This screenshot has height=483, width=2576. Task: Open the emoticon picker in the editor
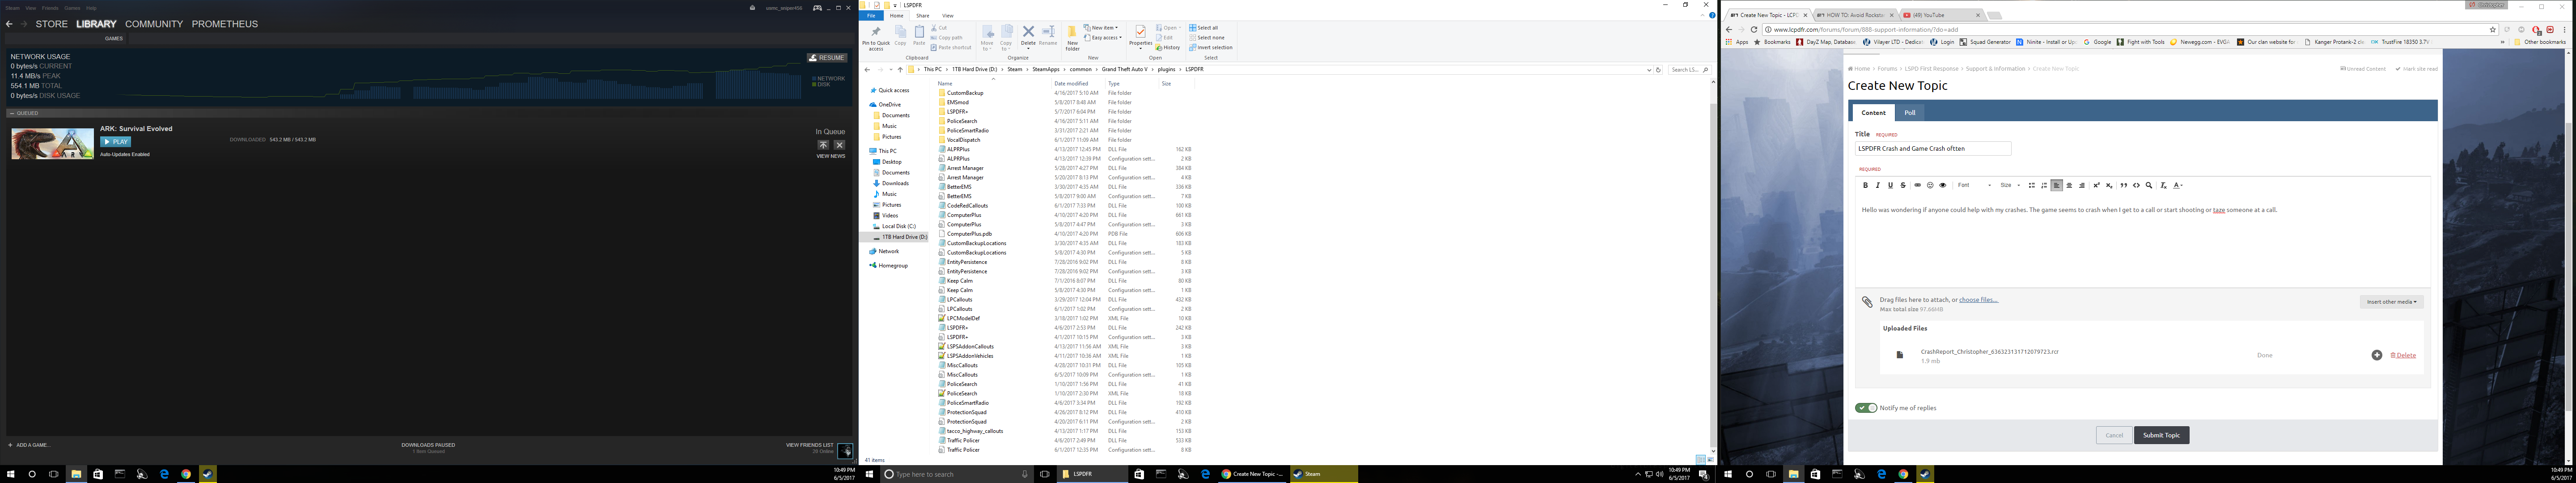1930,185
